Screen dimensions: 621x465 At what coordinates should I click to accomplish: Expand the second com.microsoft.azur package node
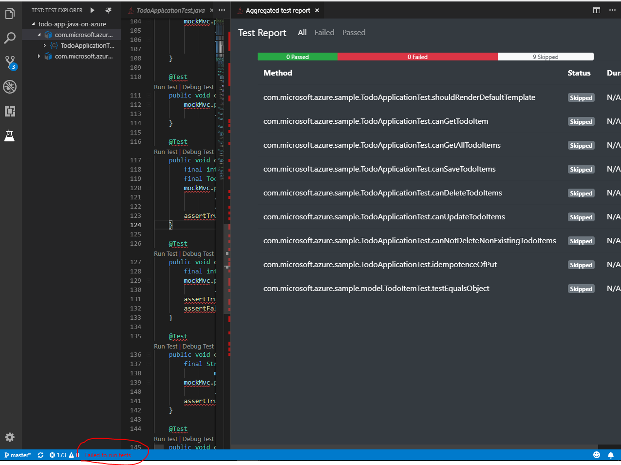click(x=38, y=56)
